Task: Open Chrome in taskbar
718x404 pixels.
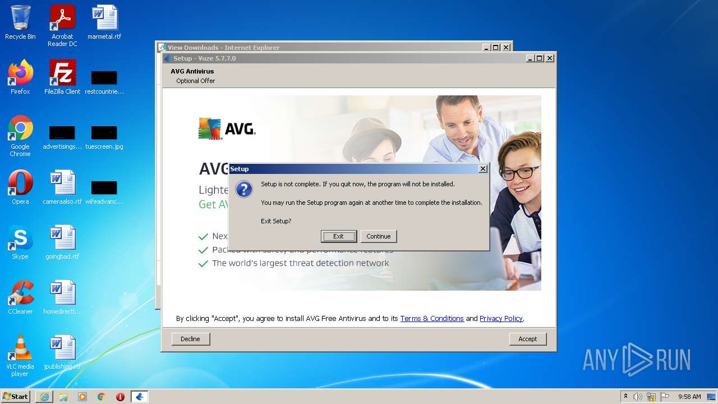Action: [x=102, y=397]
